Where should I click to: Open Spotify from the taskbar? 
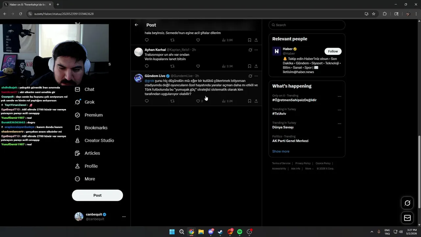click(x=240, y=232)
